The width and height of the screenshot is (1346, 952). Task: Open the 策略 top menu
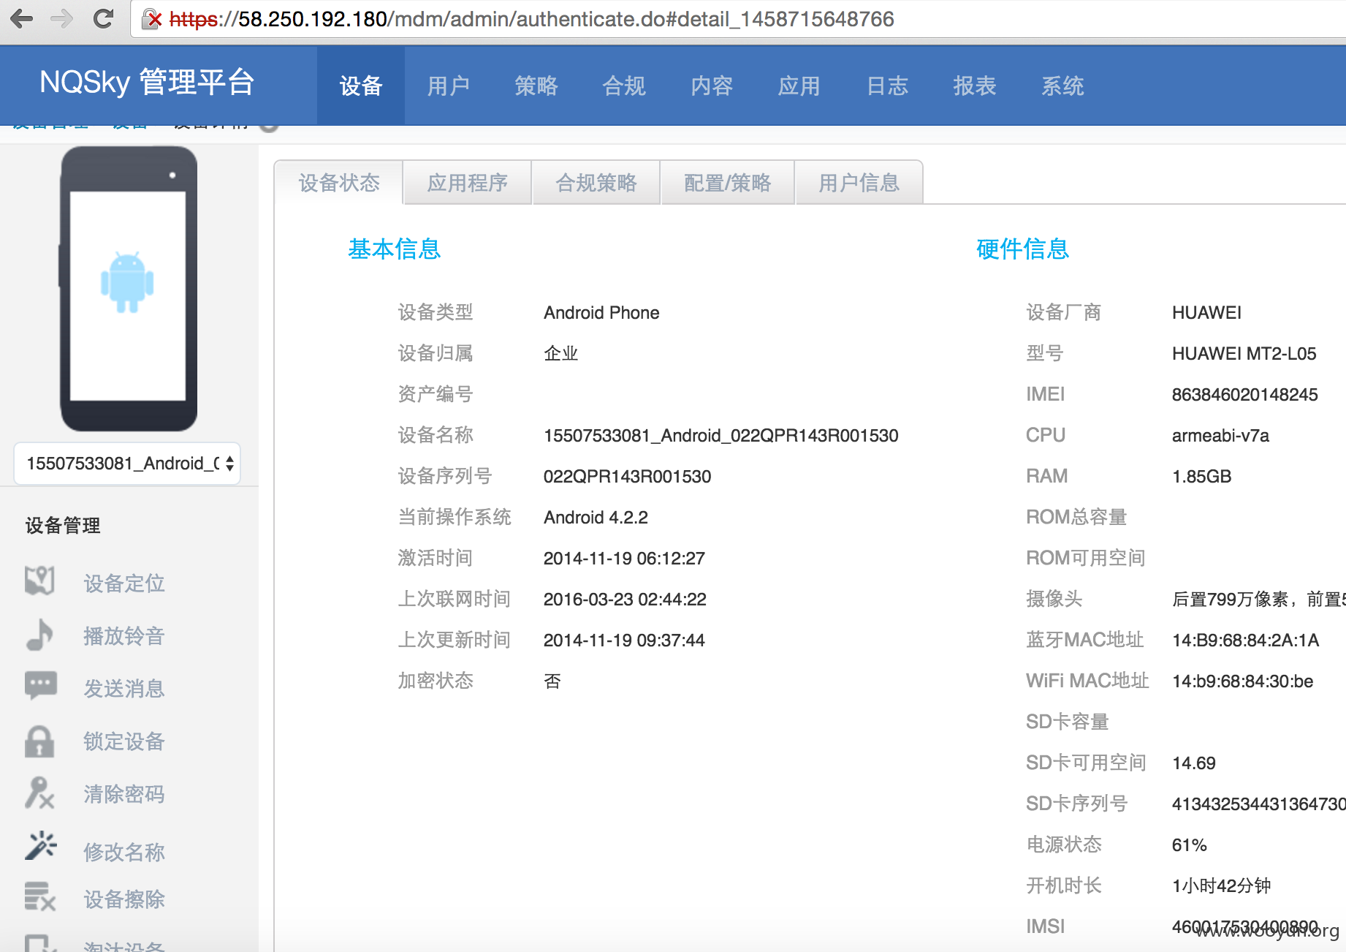(536, 86)
